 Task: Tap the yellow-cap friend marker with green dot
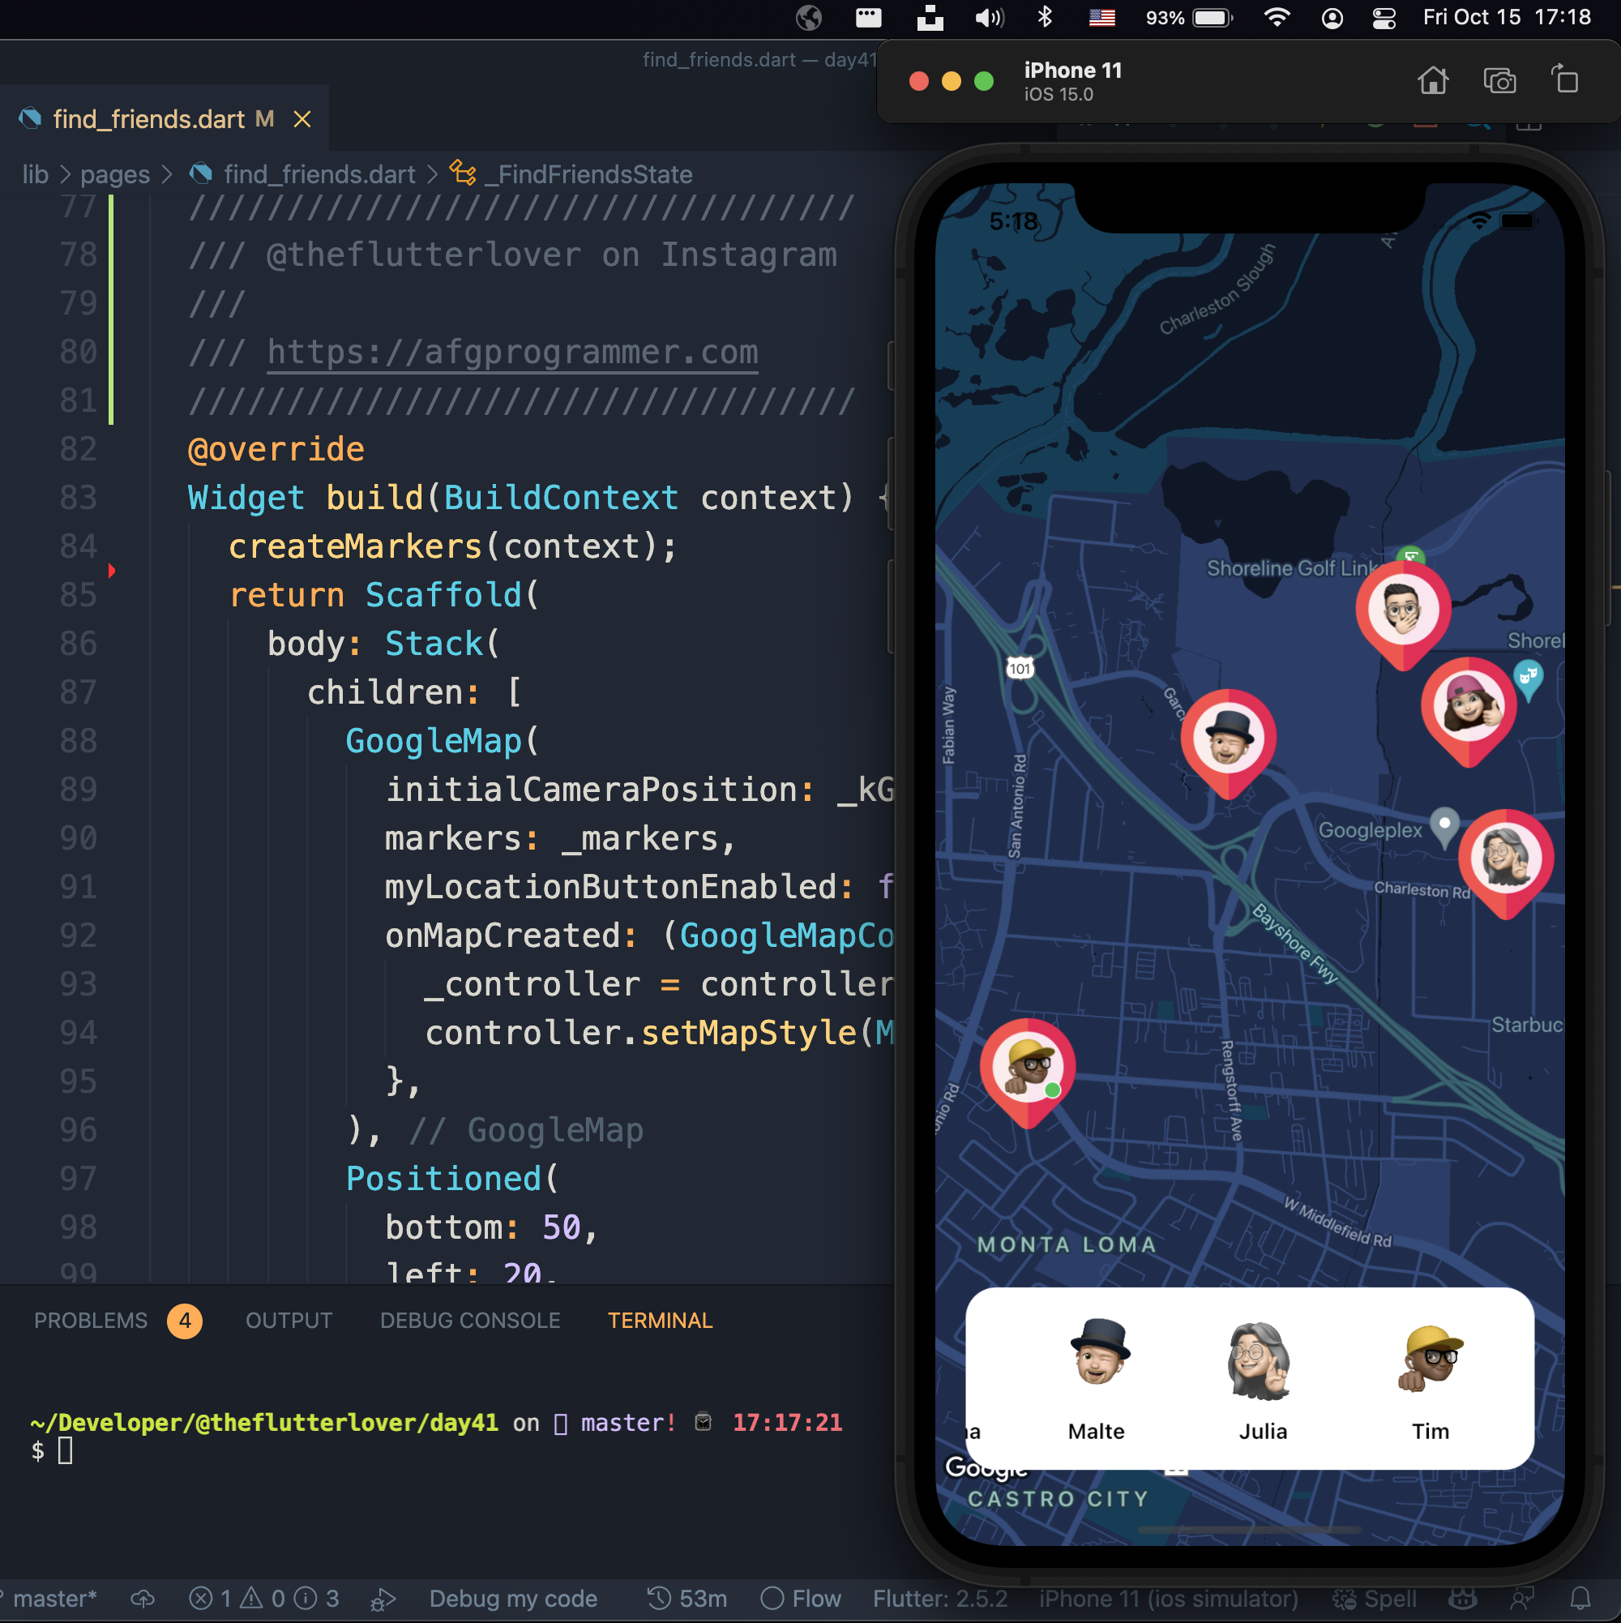click(x=1027, y=1067)
